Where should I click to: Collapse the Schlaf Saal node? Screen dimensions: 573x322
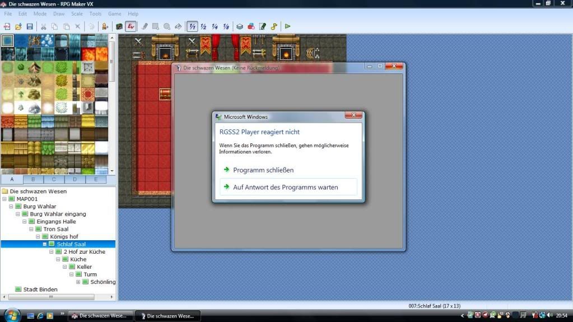[45, 244]
